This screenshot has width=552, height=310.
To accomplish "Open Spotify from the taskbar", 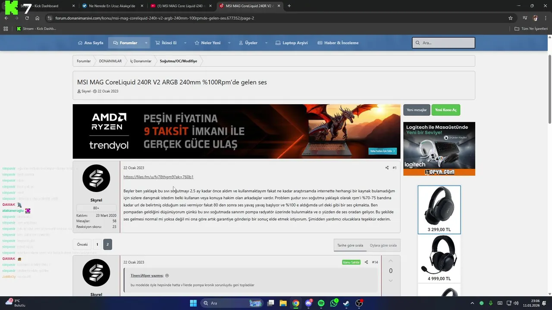I will coord(321,303).
